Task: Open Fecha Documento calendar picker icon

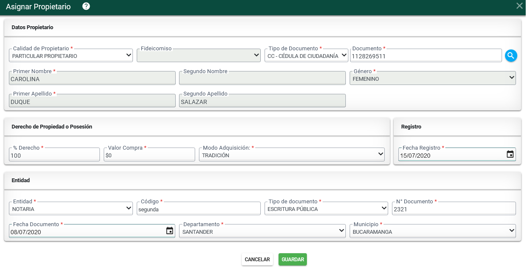Action: [169, 230]
